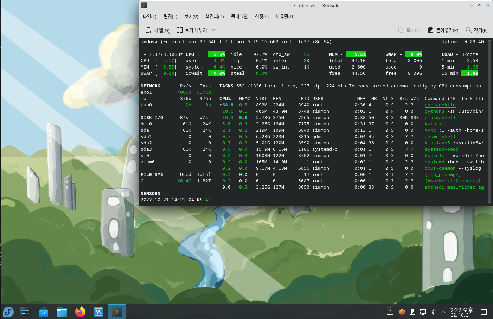
Task: Click the zram0 disk row
Action: [x=176, y=162]
